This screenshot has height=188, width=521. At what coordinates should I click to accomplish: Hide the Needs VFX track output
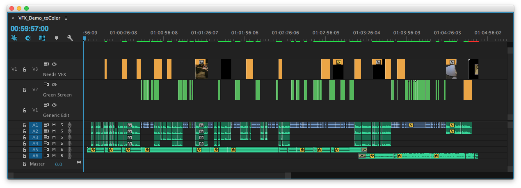point(54,64)
